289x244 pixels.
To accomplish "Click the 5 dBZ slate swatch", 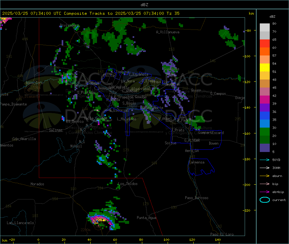I will (x=265, y=148).
